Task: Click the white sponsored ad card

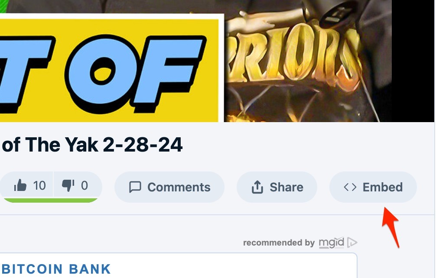Action: pos(178,265)
